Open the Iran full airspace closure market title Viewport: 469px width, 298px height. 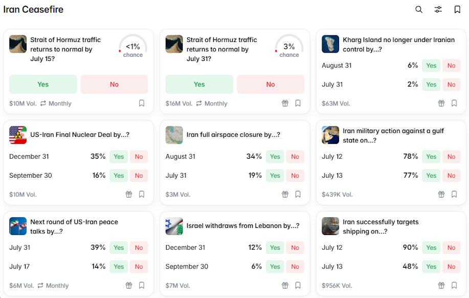(233, 135)
